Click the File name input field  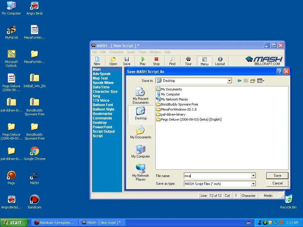point(217,176)
